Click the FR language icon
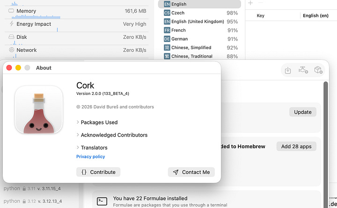Screen dimensions: 337x208 167,30
